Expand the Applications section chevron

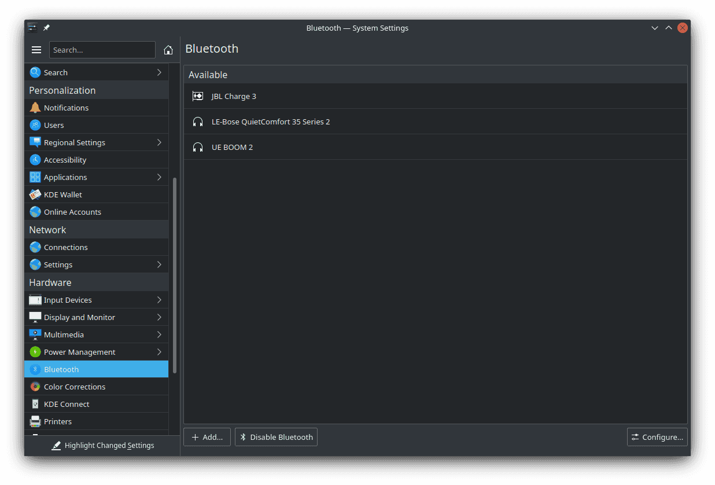(159, 177)
